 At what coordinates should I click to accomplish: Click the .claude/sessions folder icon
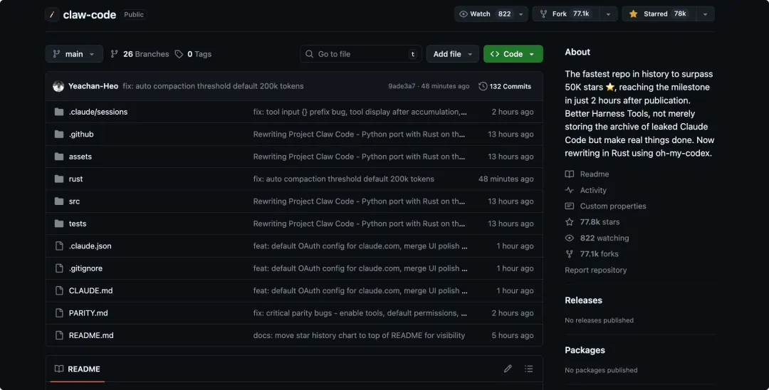[x=59, y=112]
